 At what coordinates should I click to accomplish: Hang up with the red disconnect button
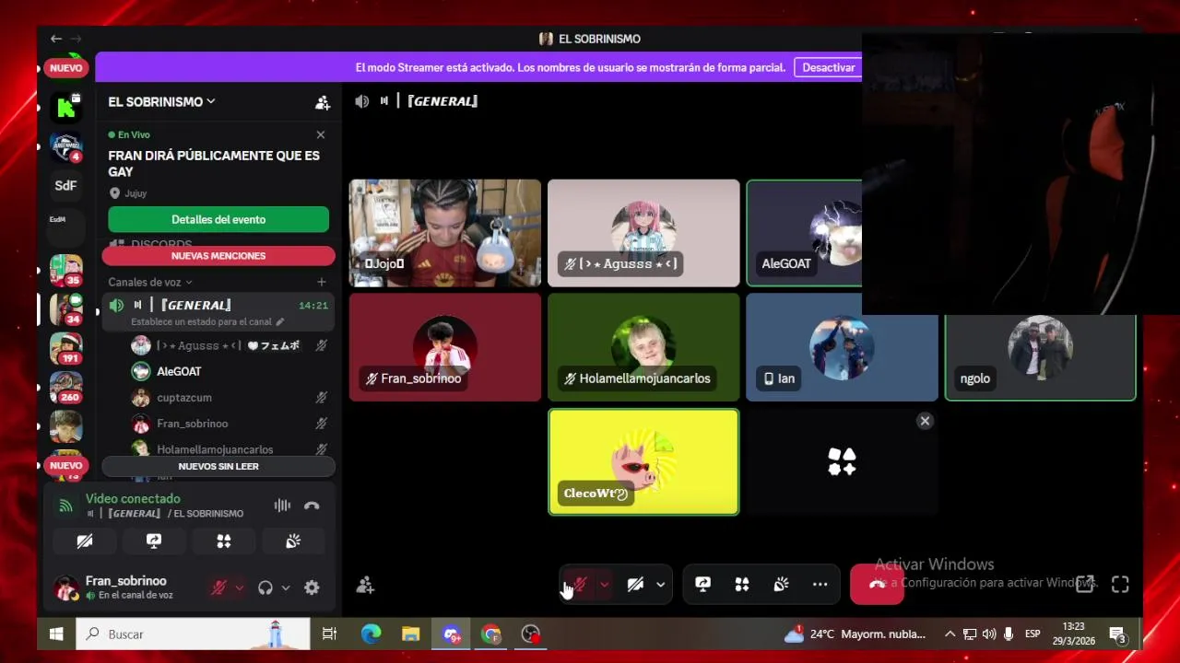click(877, 585)
